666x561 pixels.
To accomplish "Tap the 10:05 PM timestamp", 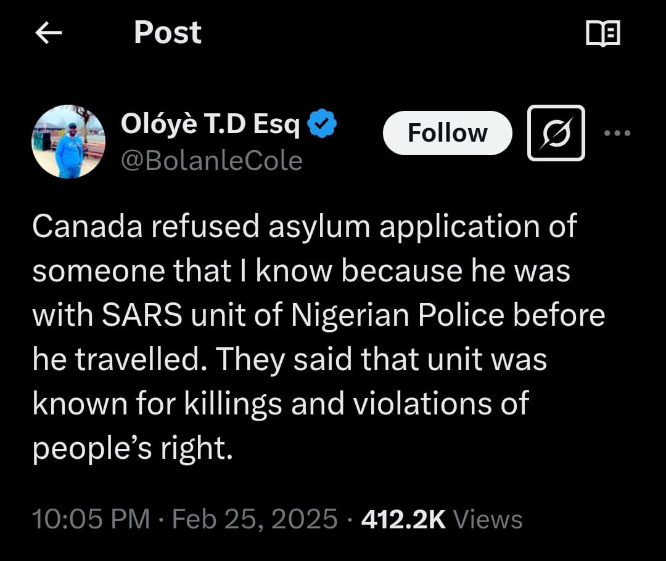I will pos(91,519).
